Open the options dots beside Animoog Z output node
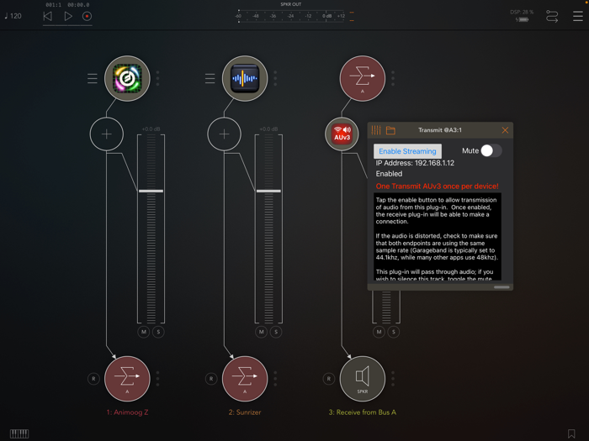This screenshot has height=441, width=589. tap(158, 379)
